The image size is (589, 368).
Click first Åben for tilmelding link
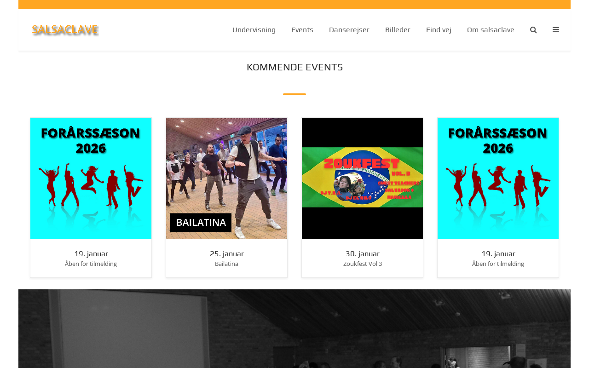coord(91,264)
